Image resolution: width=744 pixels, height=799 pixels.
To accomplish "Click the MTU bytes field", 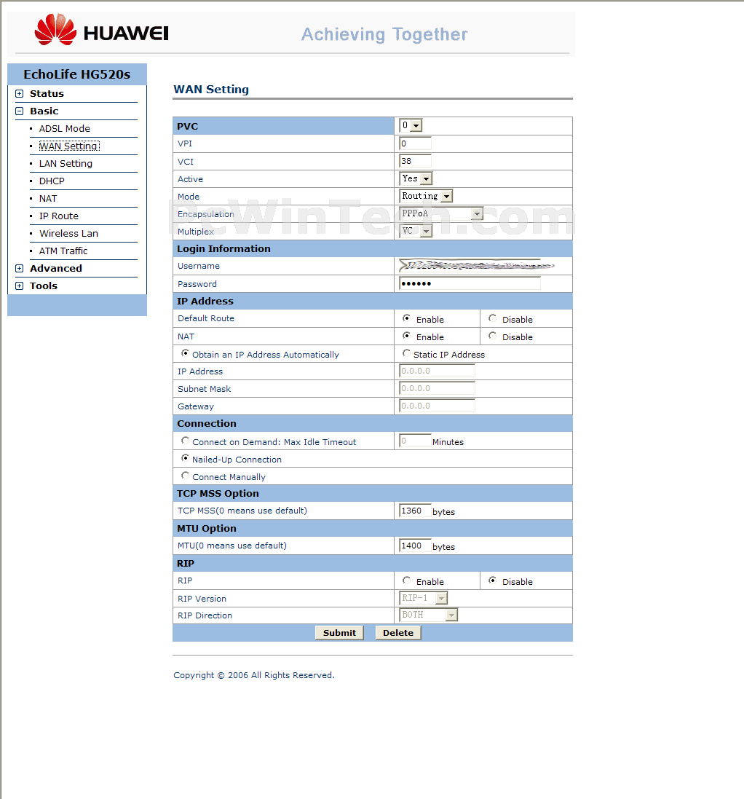I will [x=416, y=546].
